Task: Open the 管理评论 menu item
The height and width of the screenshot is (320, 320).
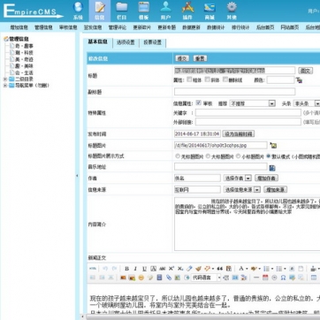Action: click(118, 27)
